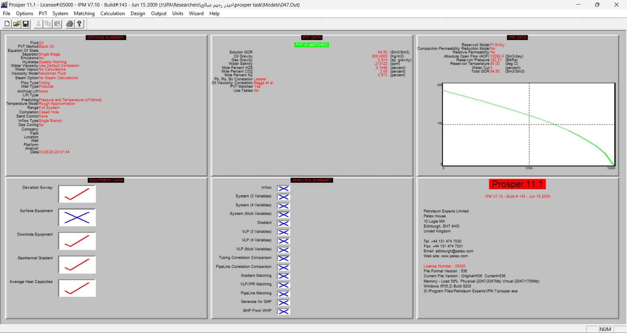Open the Calculation menu

click(112, 13)
